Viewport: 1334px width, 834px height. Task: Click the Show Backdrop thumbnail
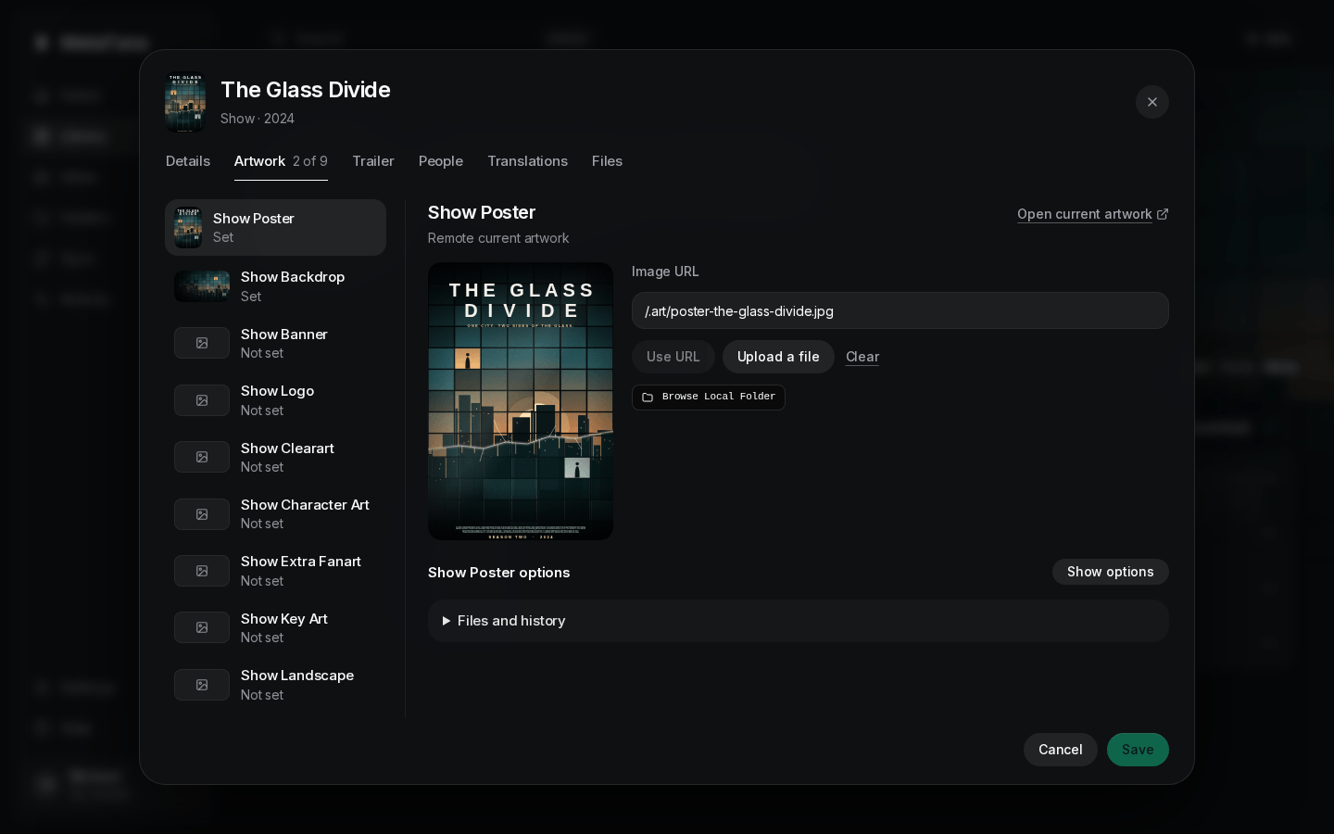coord(202,286)
